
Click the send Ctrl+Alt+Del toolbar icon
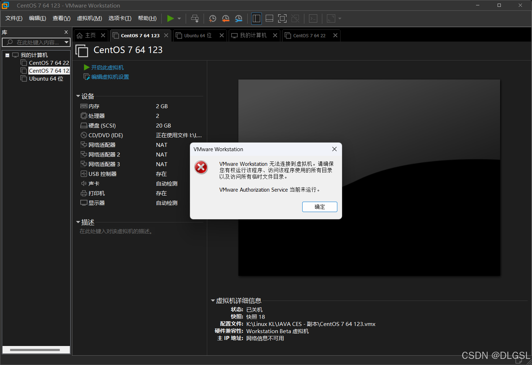195,18
